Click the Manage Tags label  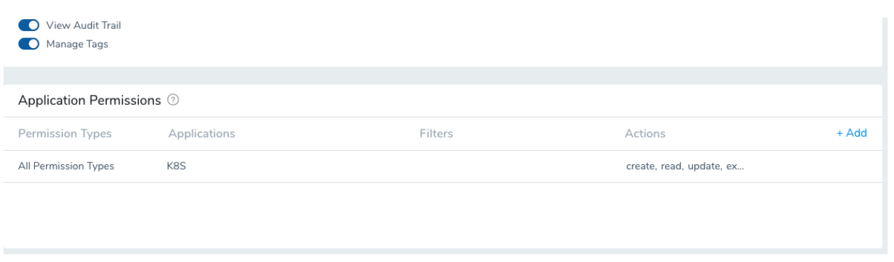(76, 44)
